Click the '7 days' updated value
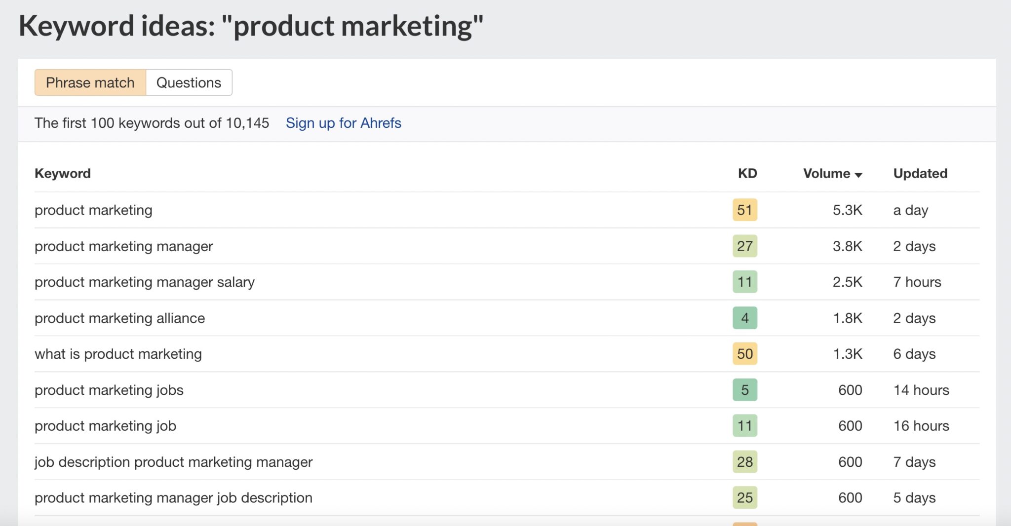Screen dimensions: 1011x526 click(914, 462)
